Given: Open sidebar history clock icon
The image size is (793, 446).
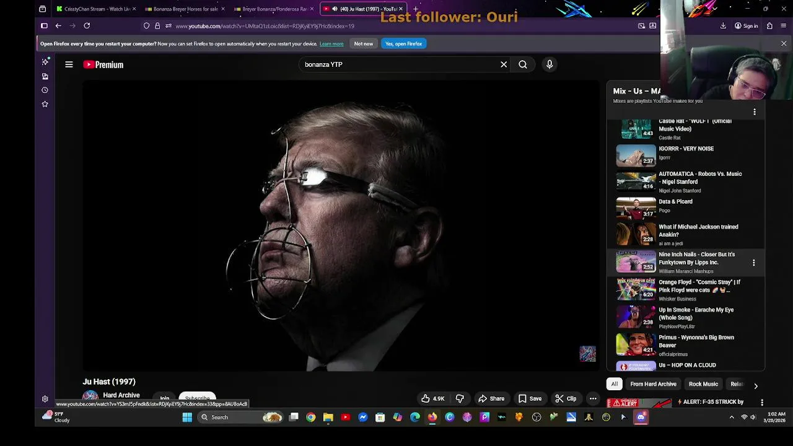Looking at the screenshot, I should [45, 90].
